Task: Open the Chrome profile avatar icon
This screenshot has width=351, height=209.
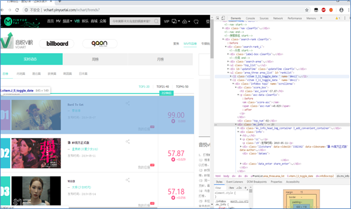Action: click(341, 10)
